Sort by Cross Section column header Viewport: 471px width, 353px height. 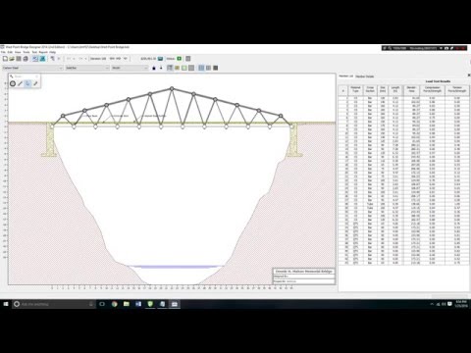370,89
